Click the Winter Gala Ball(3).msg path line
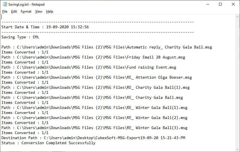Screen dimensions: 240x152 pos(94,128)
